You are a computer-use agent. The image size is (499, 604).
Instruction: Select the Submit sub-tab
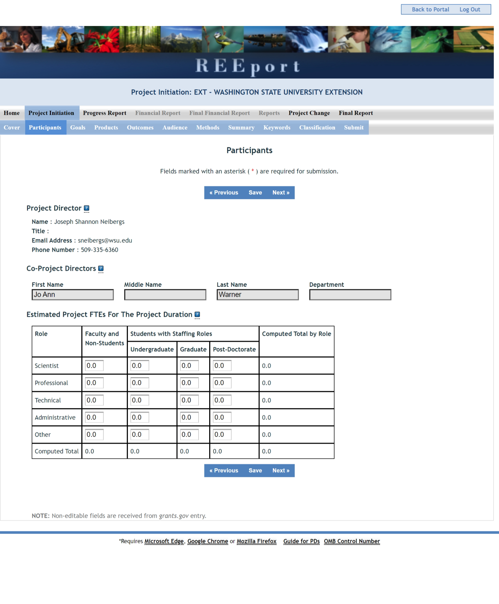tap(354, 127)
